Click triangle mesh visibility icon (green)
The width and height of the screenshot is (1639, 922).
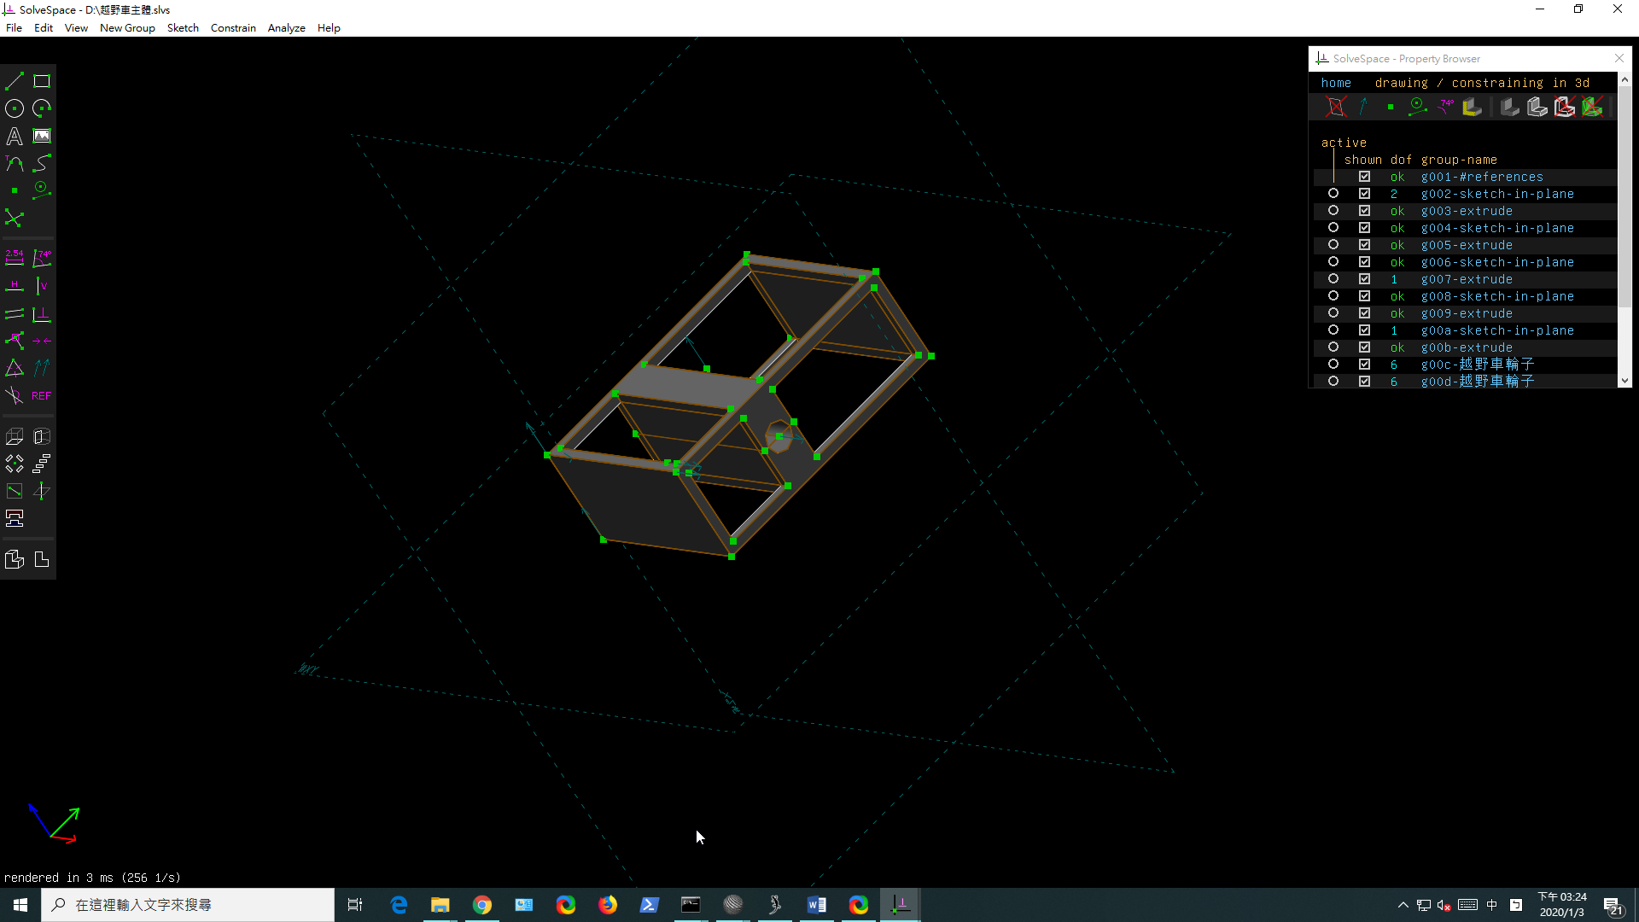tap(1592, 107)
